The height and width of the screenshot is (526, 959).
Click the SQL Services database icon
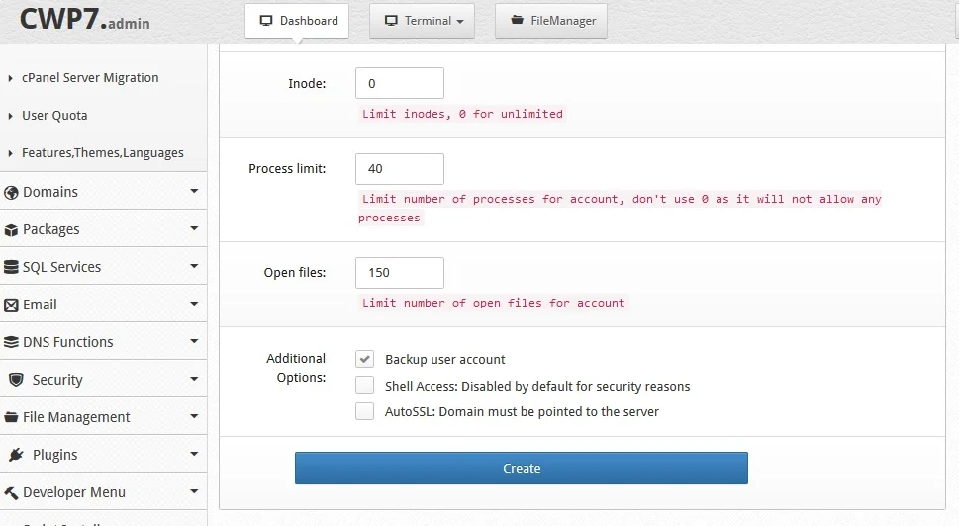(11, 267)
